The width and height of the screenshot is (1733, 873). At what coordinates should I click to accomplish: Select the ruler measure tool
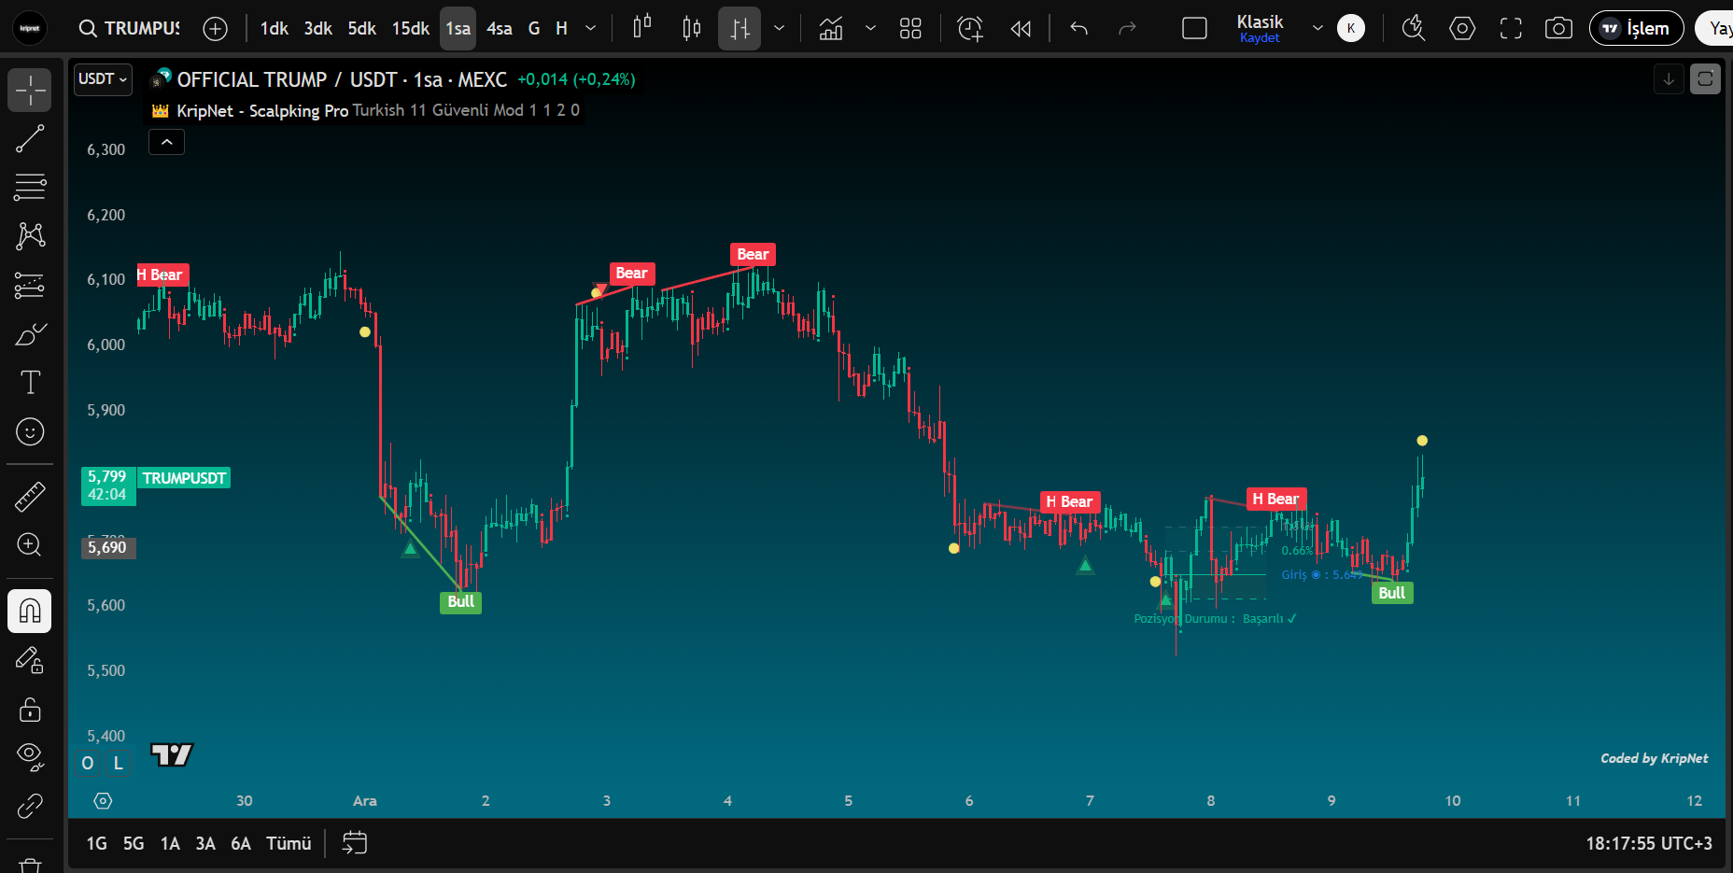point(30,496)
